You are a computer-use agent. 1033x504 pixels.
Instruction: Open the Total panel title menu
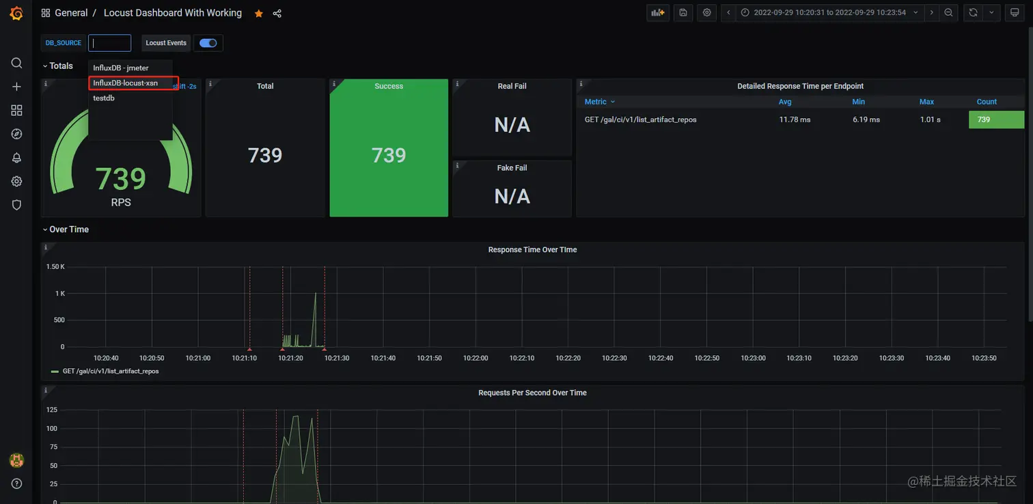(265, 86)
